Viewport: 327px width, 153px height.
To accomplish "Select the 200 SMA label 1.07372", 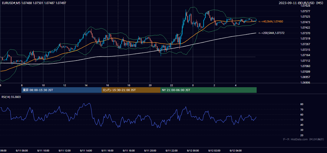I will (271, 33).
